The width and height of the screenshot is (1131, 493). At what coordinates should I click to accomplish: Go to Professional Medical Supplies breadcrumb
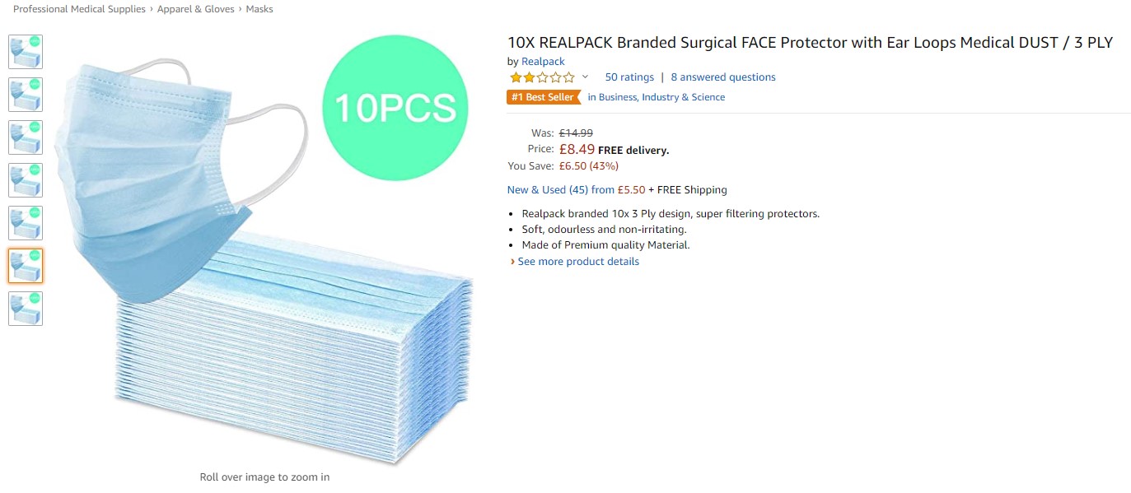[79, 9]
